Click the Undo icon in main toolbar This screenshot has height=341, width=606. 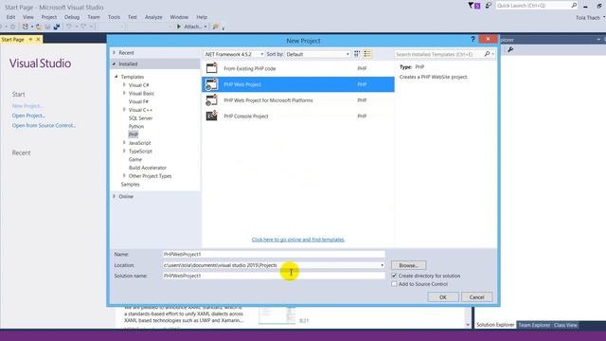tap(69, 27)
